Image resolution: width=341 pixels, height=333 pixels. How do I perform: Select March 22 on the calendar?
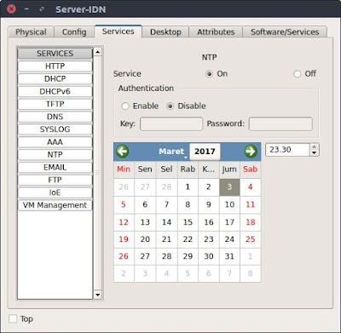point(188,239)
